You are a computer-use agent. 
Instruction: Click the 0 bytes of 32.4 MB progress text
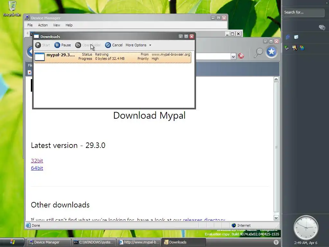click(110, 59)
